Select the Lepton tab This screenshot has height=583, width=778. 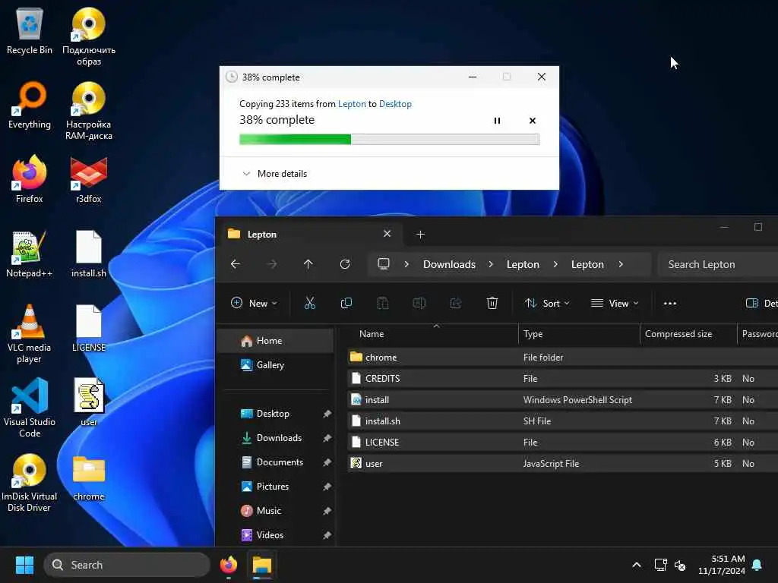310,234
